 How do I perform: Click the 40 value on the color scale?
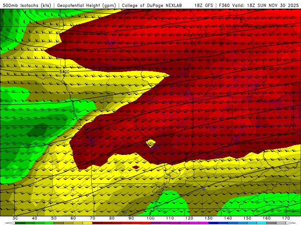pos(35,218)
